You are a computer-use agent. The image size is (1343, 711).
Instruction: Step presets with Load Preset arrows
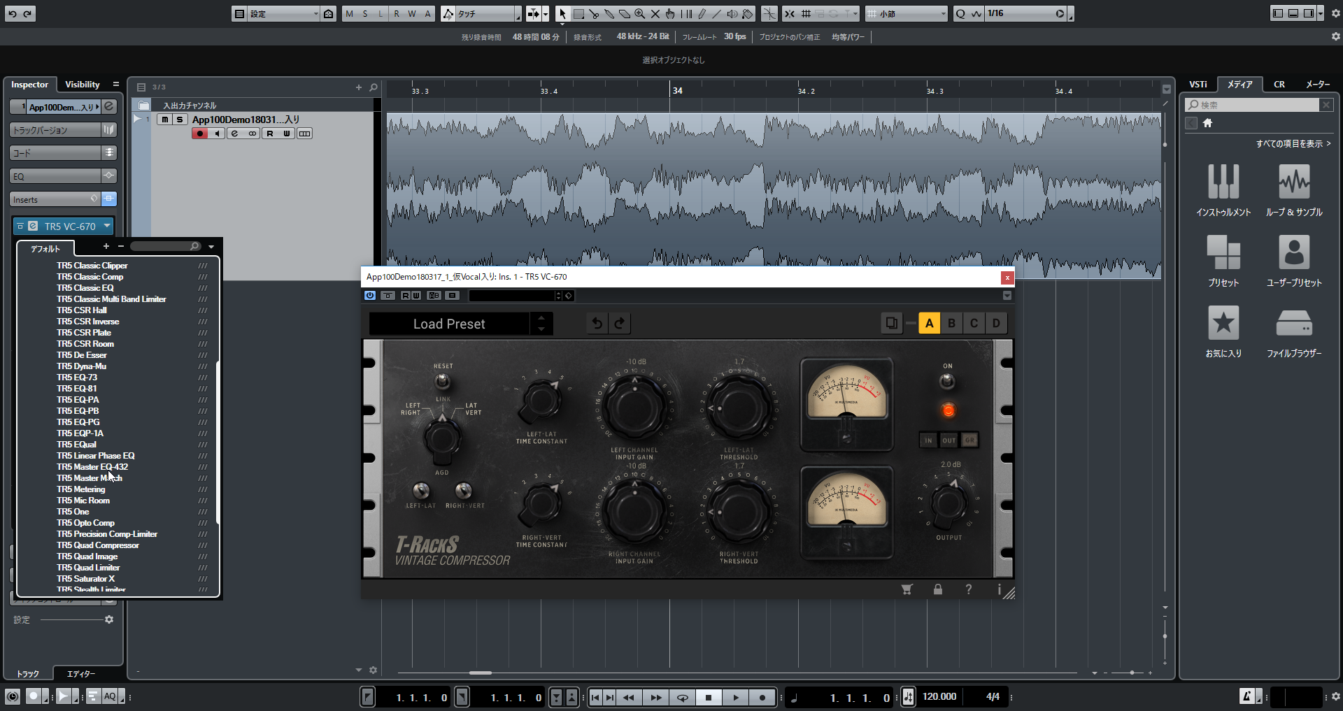(x=541, y=324)
